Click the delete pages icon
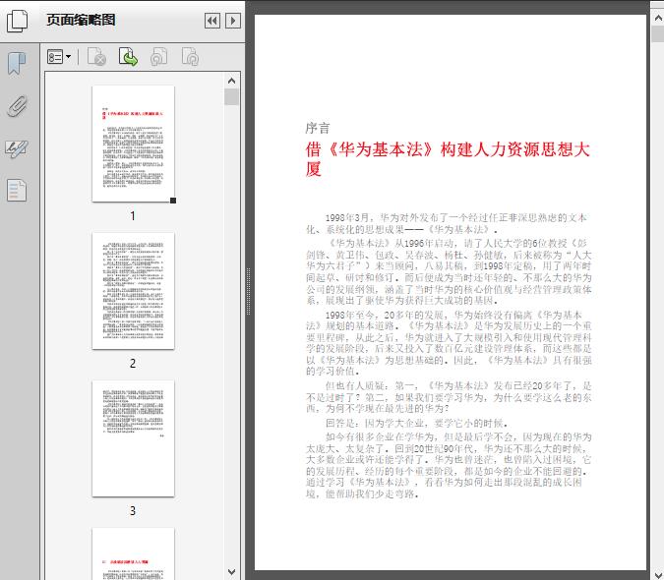 (96, 57)
